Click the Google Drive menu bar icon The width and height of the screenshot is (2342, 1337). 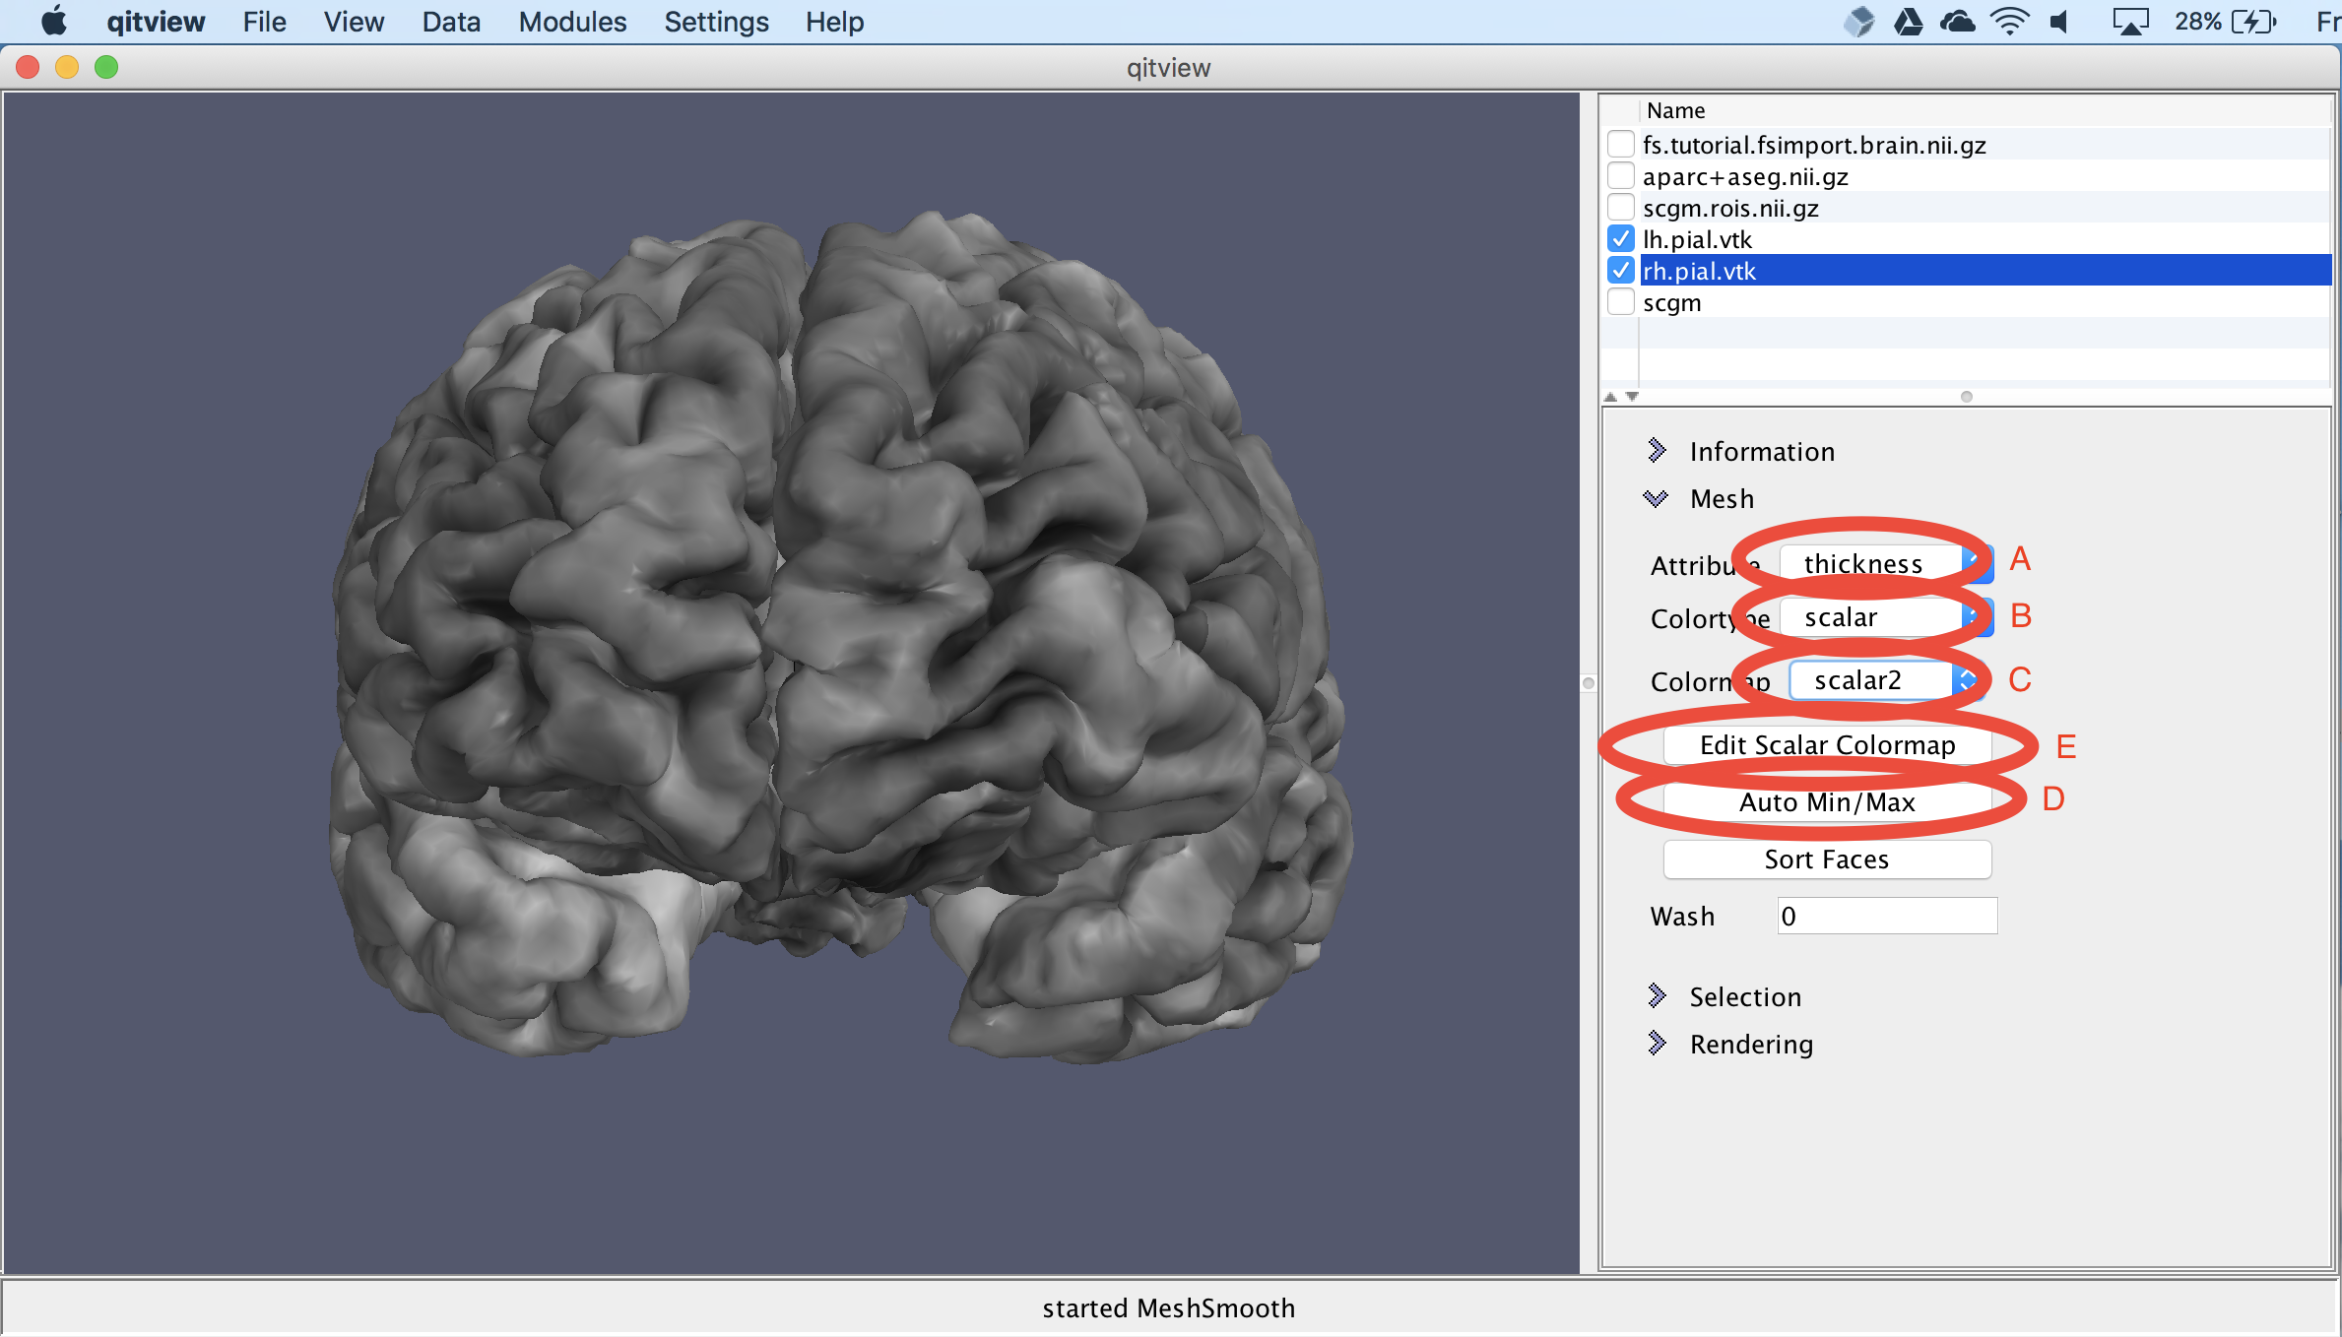pos(1908,22)
